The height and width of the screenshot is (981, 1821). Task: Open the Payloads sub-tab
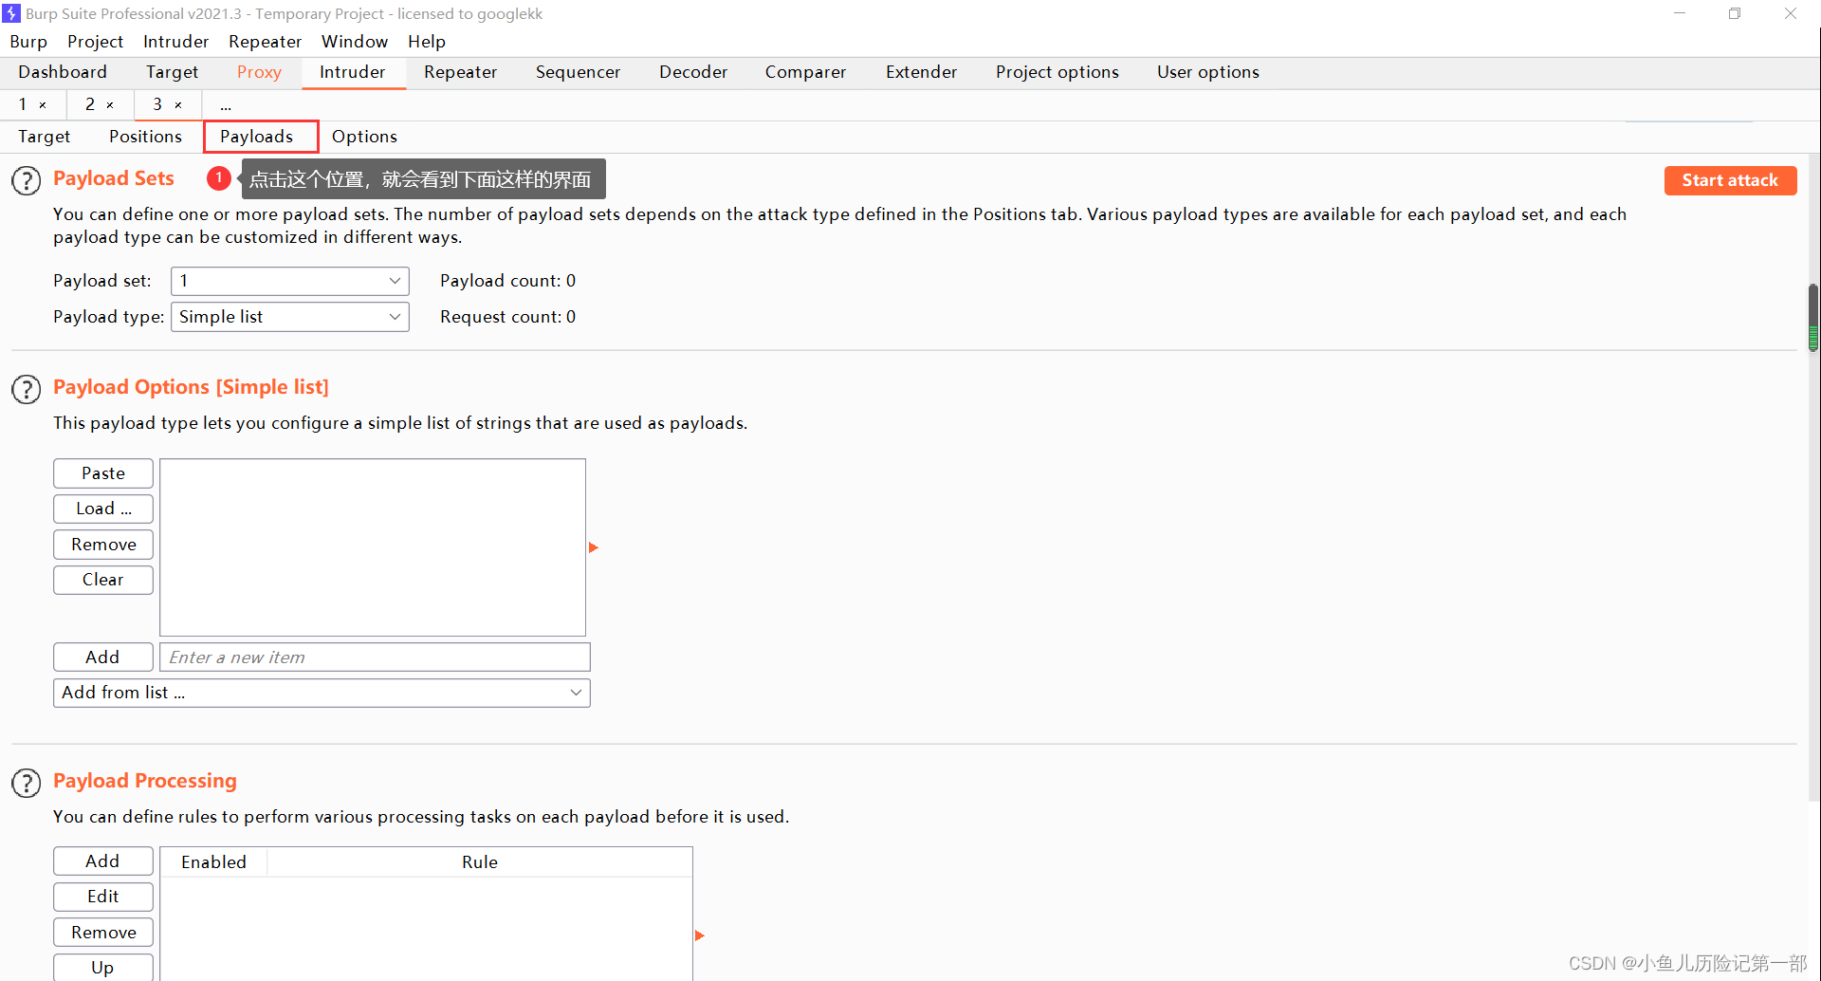[x=257, y=137]
